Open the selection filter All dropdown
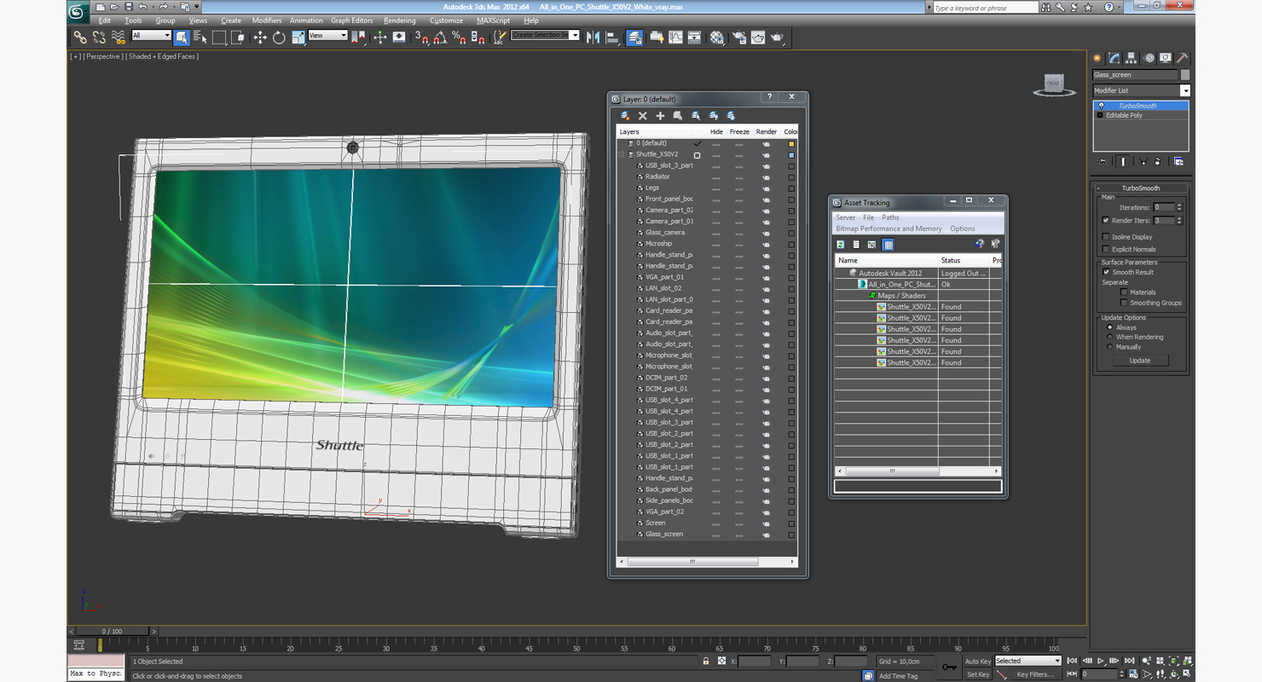Screen dimensions: 1262x682 pos(152,36)
